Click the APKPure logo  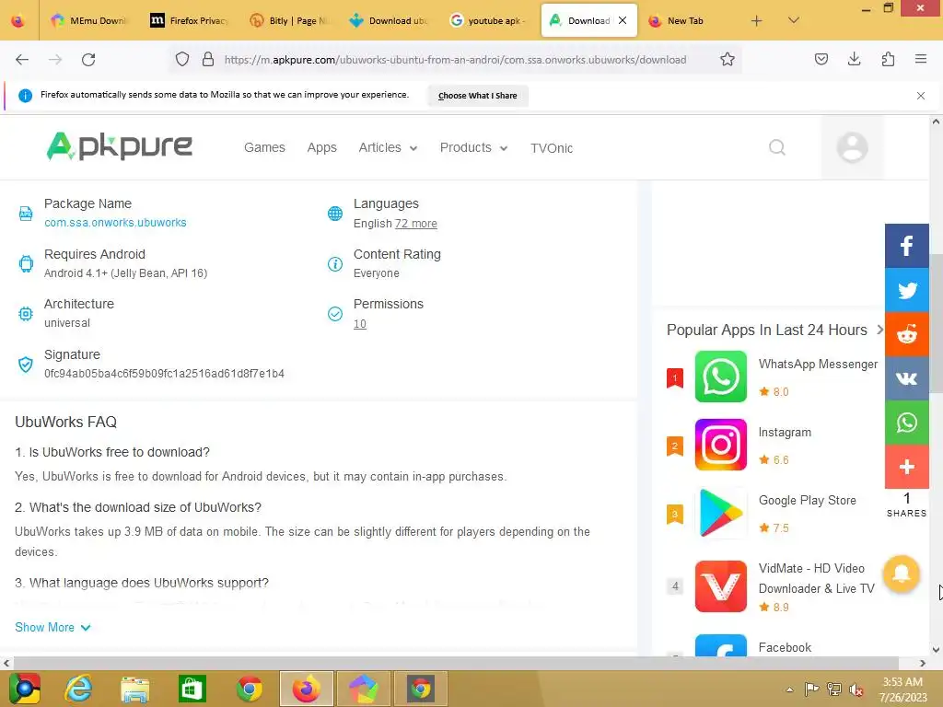click(x=119, y=146)
